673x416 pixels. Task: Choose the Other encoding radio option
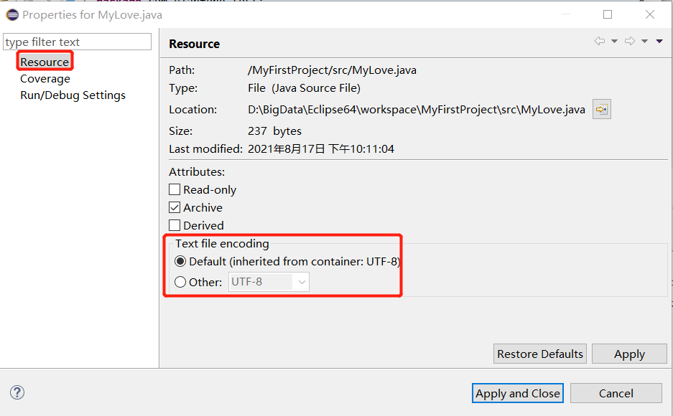[180, 283]
